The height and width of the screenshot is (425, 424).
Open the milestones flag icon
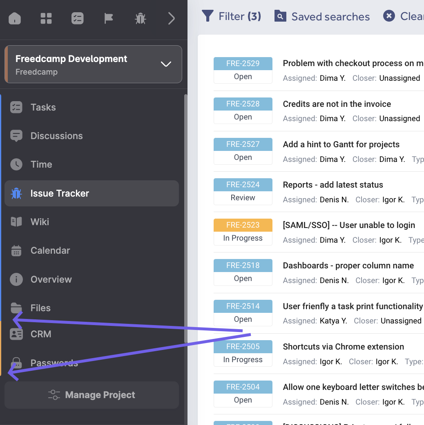[x=109, y=18]
